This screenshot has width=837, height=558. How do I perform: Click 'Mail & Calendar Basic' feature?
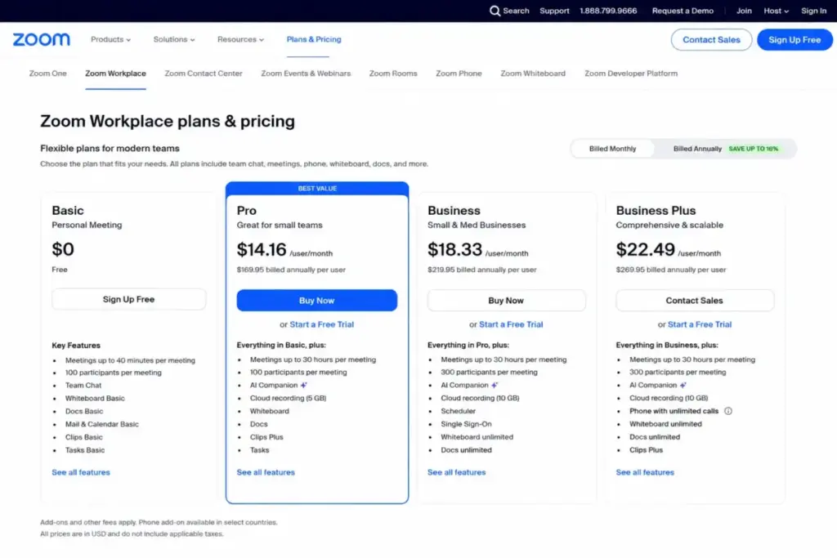[x=102, y=424]
